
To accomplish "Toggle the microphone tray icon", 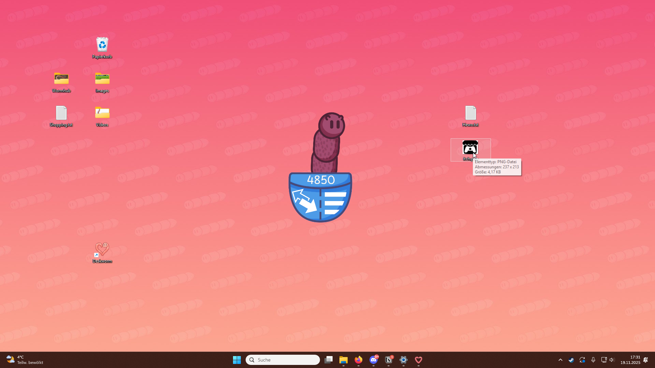I will pyautogui.click(x=593, y=360).
